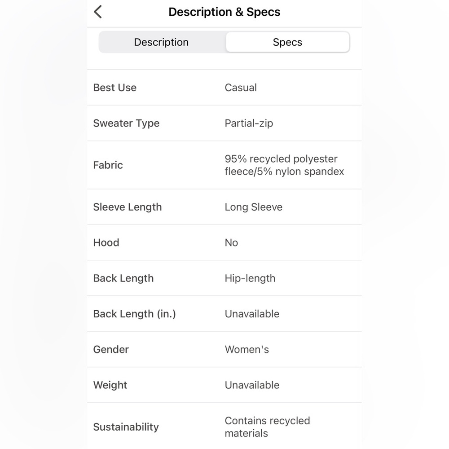Click the Casual value text

241,88
